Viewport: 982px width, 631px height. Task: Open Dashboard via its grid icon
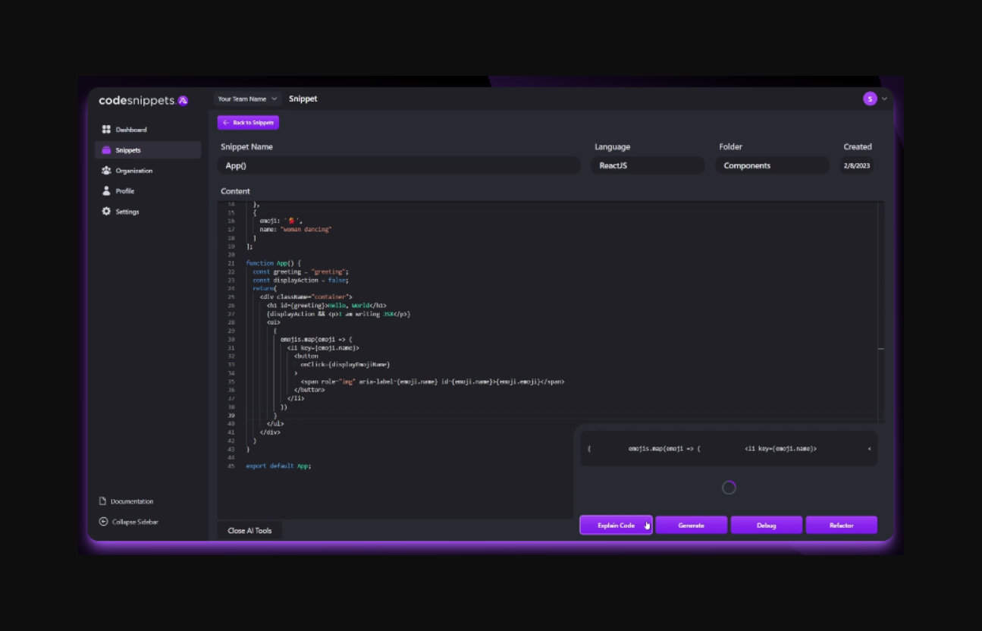click(106, 130)
